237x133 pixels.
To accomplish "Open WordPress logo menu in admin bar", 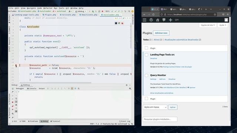I will coord(151,20).
